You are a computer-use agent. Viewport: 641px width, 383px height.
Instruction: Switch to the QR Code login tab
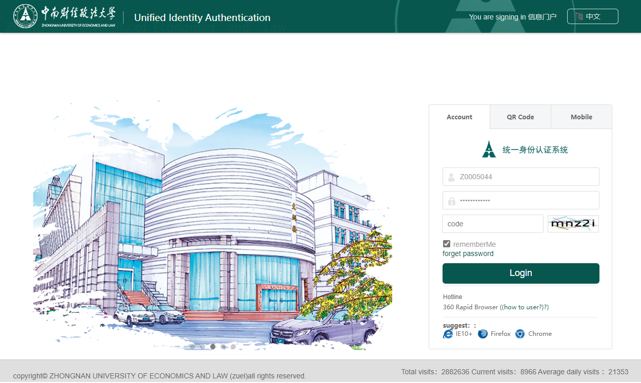(x=520, y=117)
